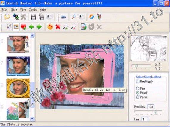Click the Sketch Master title bar app icon

[x=2, y=3]
